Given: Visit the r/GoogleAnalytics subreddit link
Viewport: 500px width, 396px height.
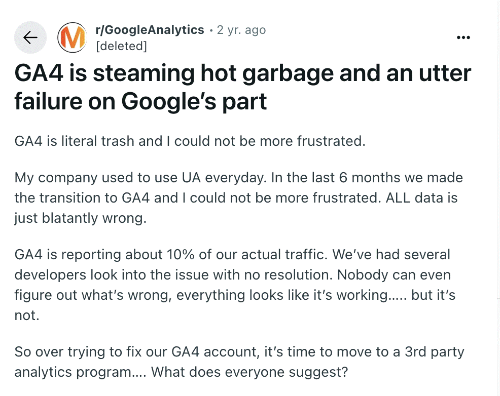Looking at the screenshot, I should [150, 30].
